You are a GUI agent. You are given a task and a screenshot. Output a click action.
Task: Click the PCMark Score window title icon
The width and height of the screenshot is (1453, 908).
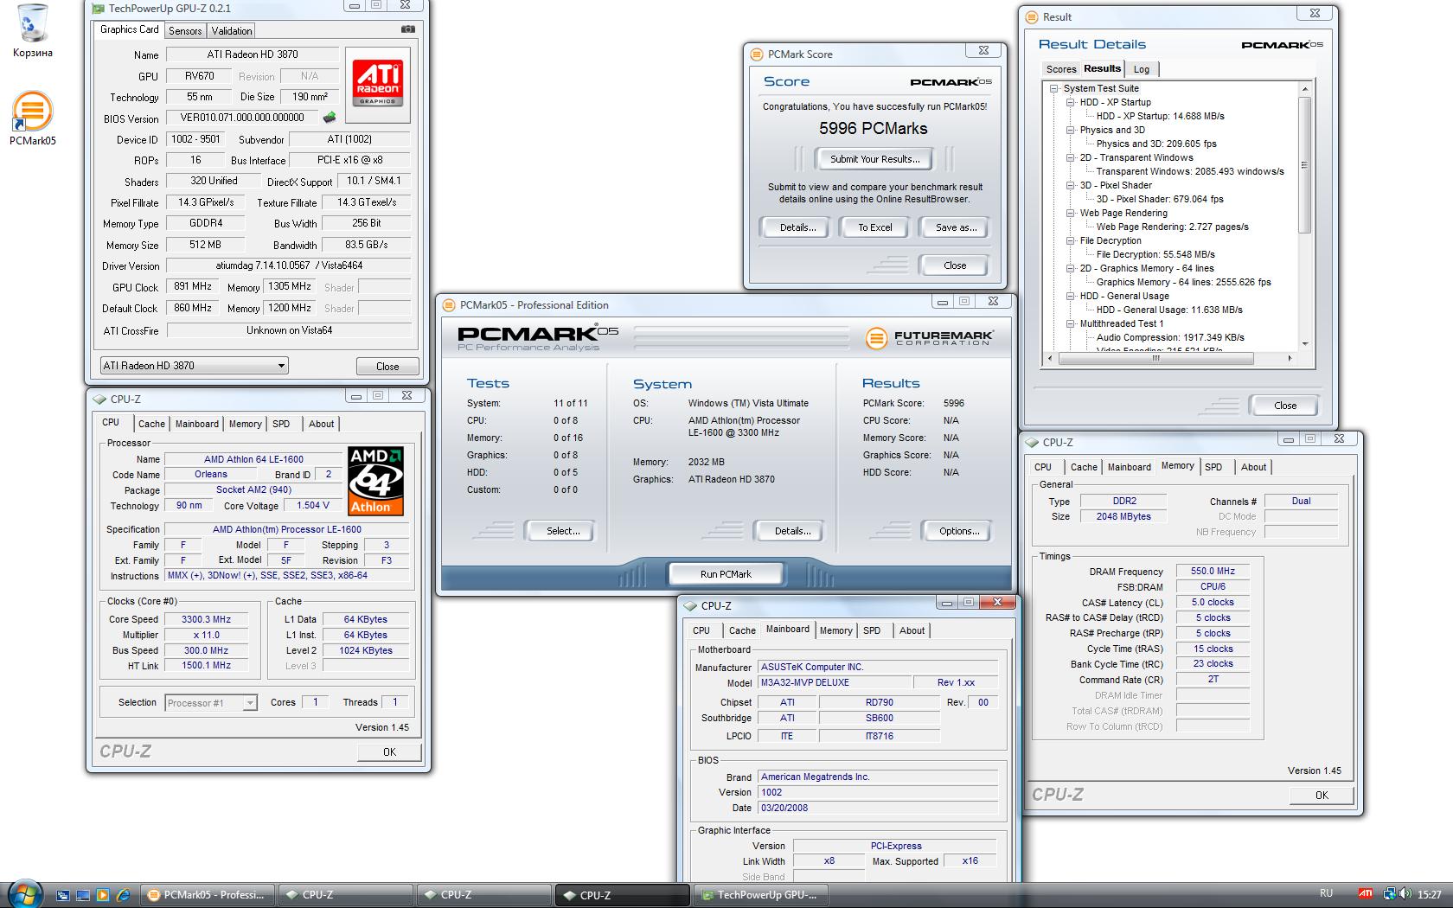click(x=757, y=54)
